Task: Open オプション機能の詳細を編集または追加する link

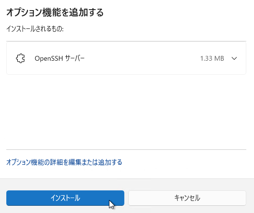Action: (x=64, y=162)
